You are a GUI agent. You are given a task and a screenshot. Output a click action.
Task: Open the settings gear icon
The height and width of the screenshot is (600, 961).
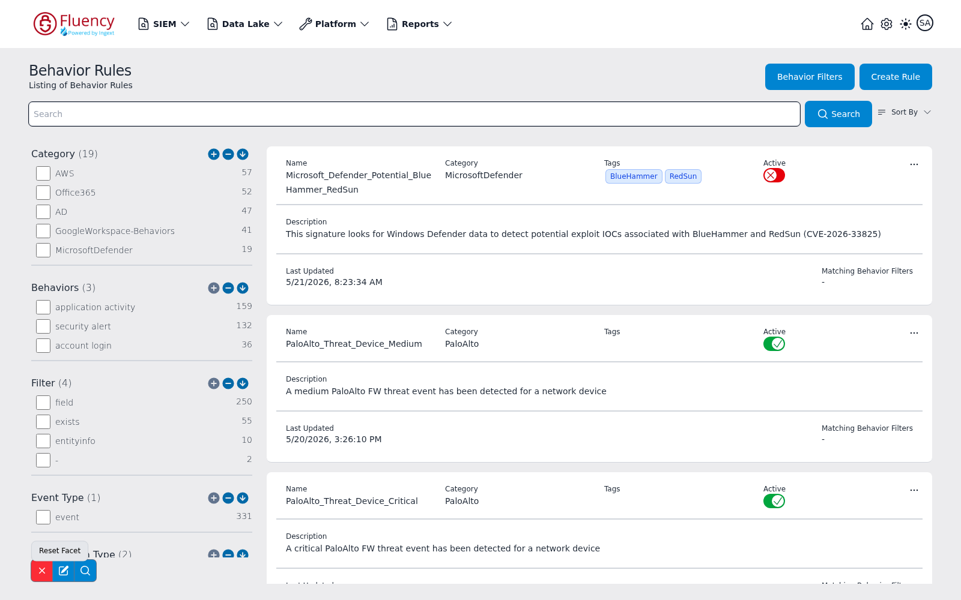[887, 24]
